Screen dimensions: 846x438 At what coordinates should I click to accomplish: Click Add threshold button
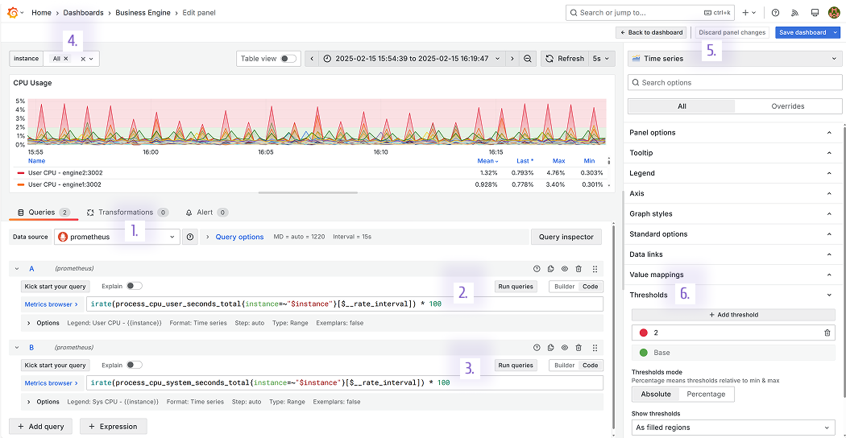coord(734,315)
